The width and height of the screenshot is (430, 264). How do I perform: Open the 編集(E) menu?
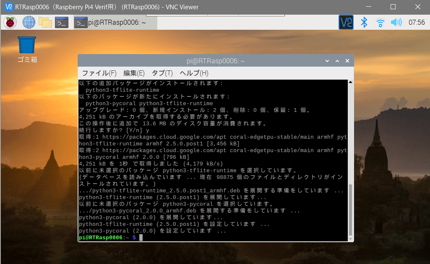134,73
